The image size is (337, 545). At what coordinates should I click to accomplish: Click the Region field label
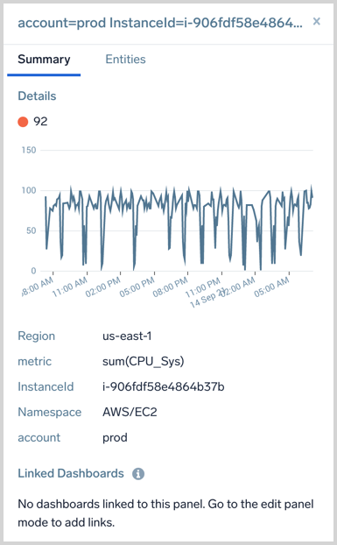[x=37, y=336]
